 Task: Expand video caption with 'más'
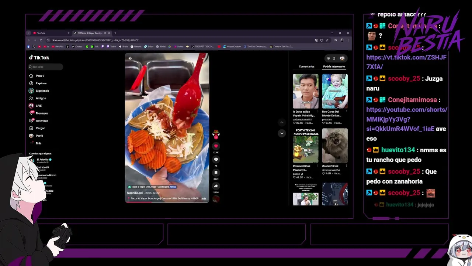pos(204,198)
